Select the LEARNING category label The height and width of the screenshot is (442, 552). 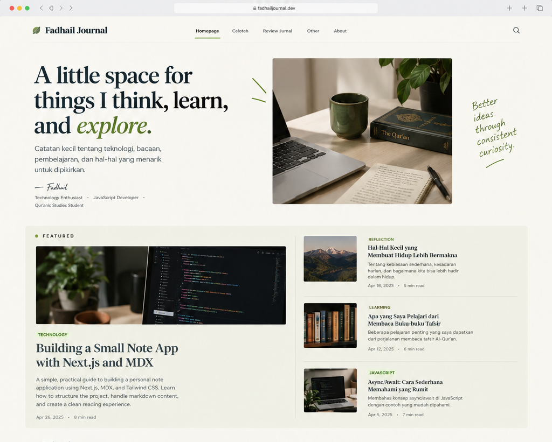click(379, 307)
